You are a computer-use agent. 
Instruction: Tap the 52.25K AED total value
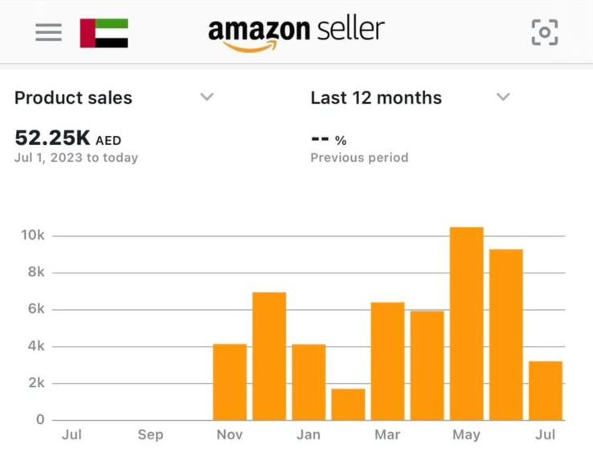pyautogui.click(x=68, y=138)
